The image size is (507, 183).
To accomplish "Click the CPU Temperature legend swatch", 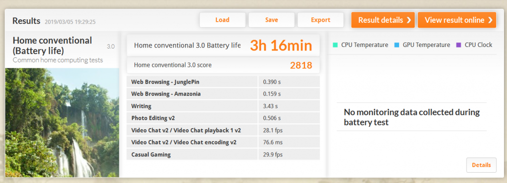I will point(335,45).
